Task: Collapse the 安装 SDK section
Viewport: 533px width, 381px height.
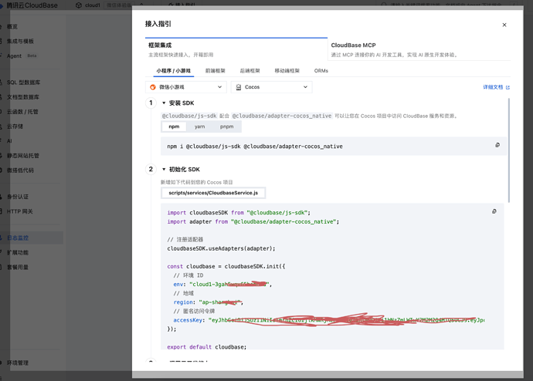Action: point(164,103)
